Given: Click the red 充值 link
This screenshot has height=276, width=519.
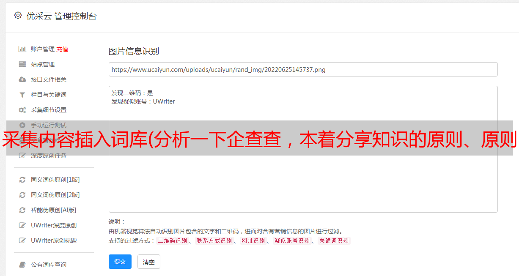Looking at the screenshot, I should [x=62, y=49].
